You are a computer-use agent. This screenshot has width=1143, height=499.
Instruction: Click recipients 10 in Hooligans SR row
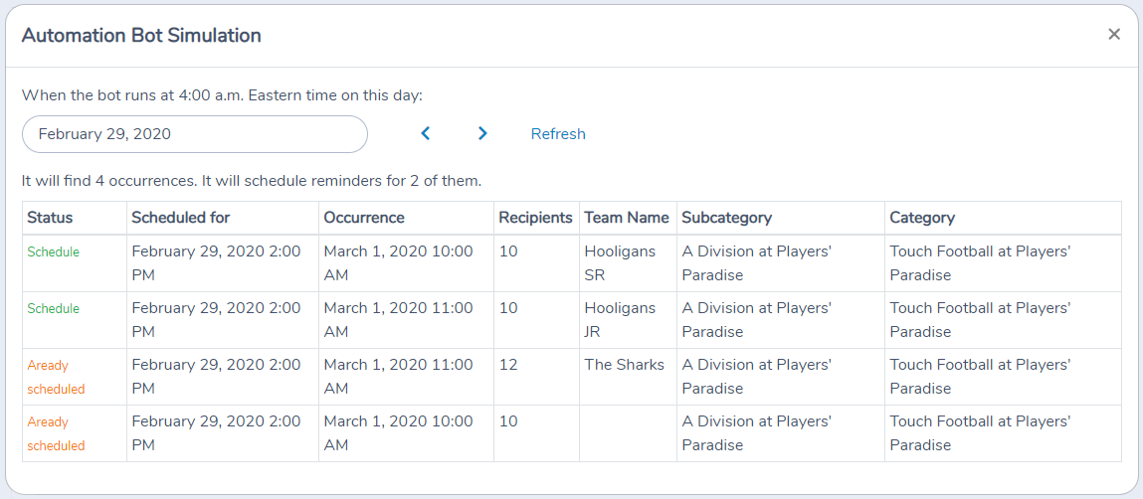pos(508,251)
